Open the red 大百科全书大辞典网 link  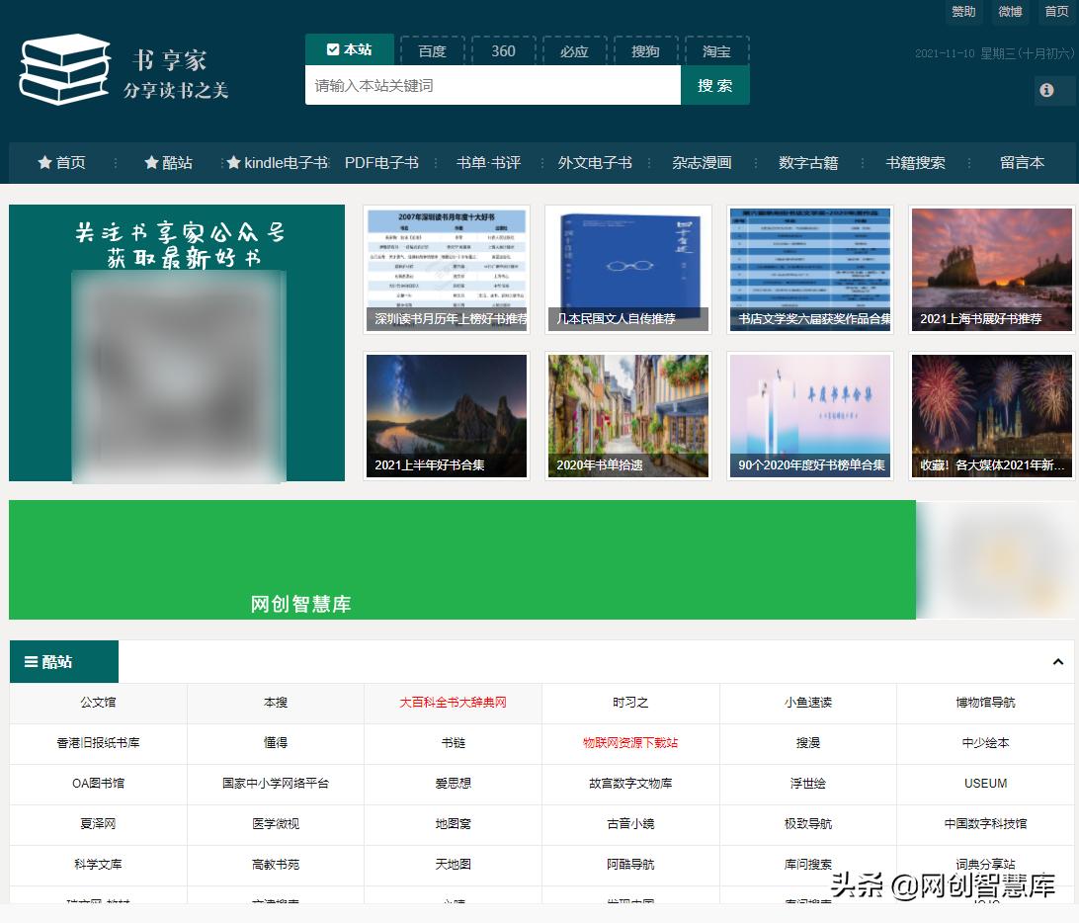452,702
